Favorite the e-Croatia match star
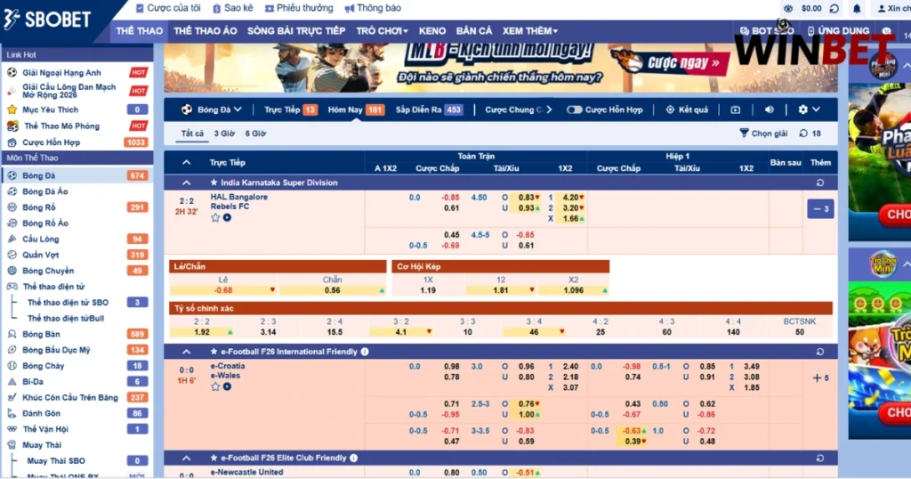 tap(215, 386)
